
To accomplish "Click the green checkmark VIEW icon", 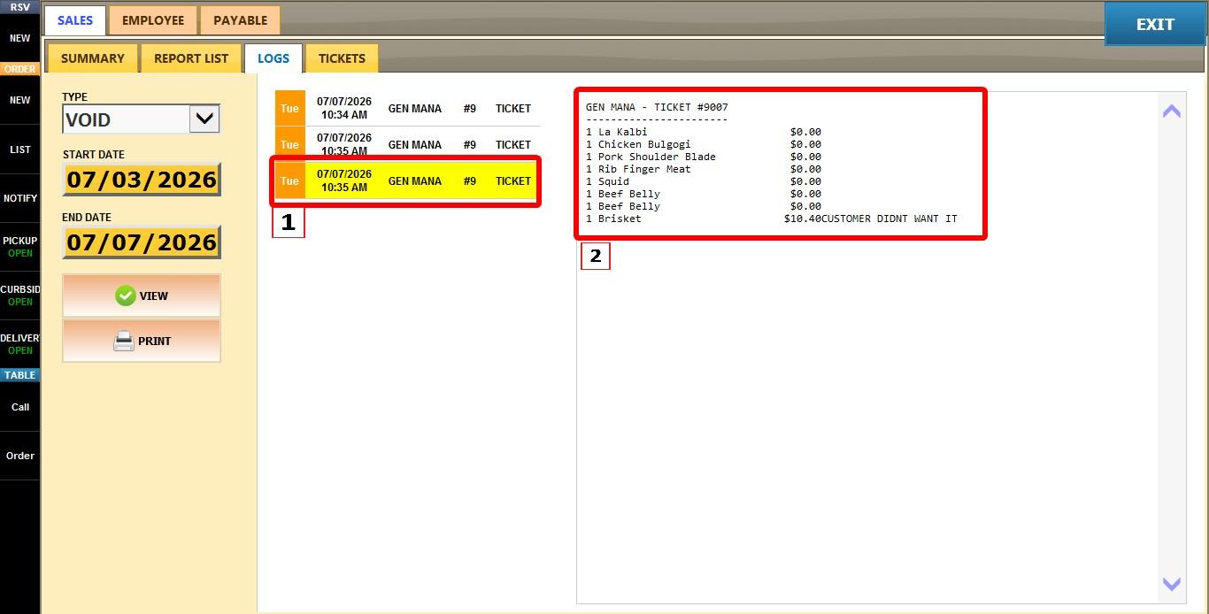I will [126, 295].
